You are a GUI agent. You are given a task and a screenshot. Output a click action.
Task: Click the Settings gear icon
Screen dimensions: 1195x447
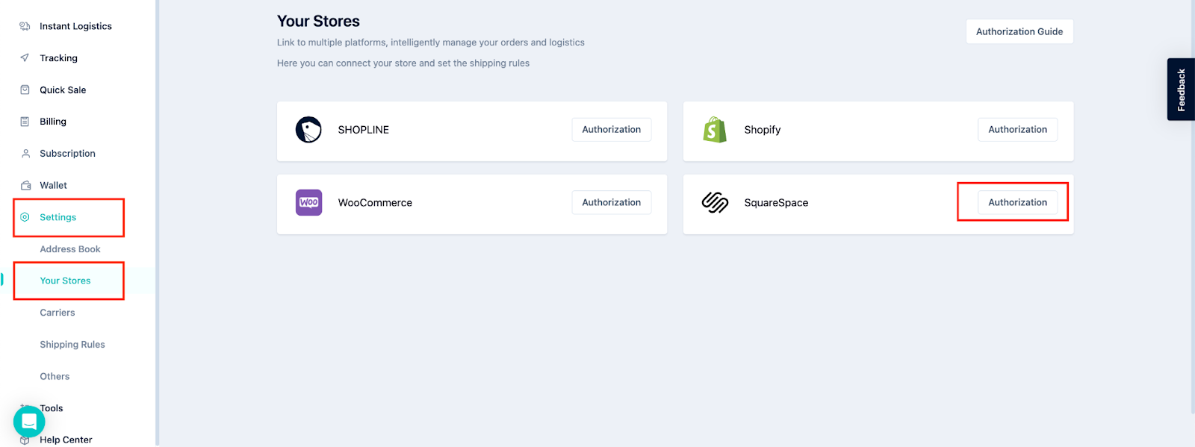[x=25, y=217]
